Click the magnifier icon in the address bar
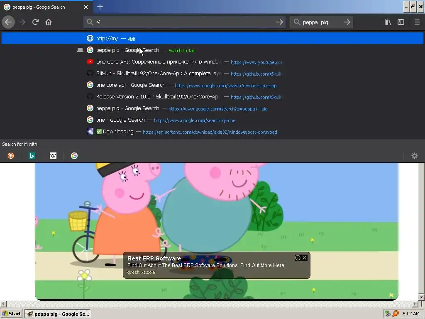Viewport: 425px width, 319px height. click(x=90, y=22)
